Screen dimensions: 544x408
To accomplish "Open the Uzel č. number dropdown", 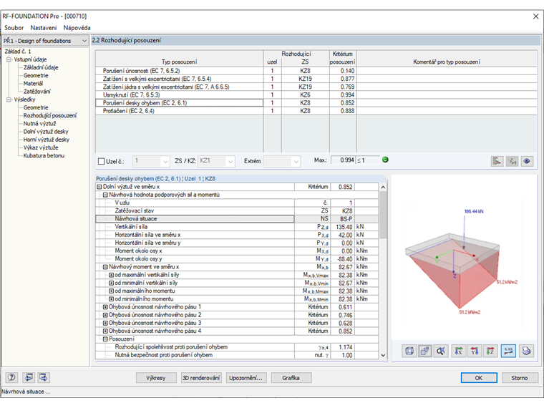I will coord(165,161).
